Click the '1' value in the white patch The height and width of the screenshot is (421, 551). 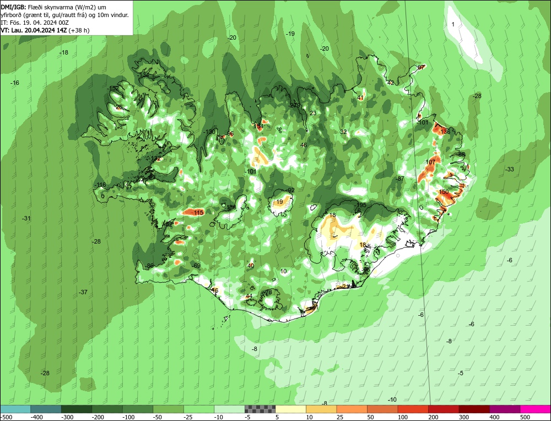click(453, 24)
